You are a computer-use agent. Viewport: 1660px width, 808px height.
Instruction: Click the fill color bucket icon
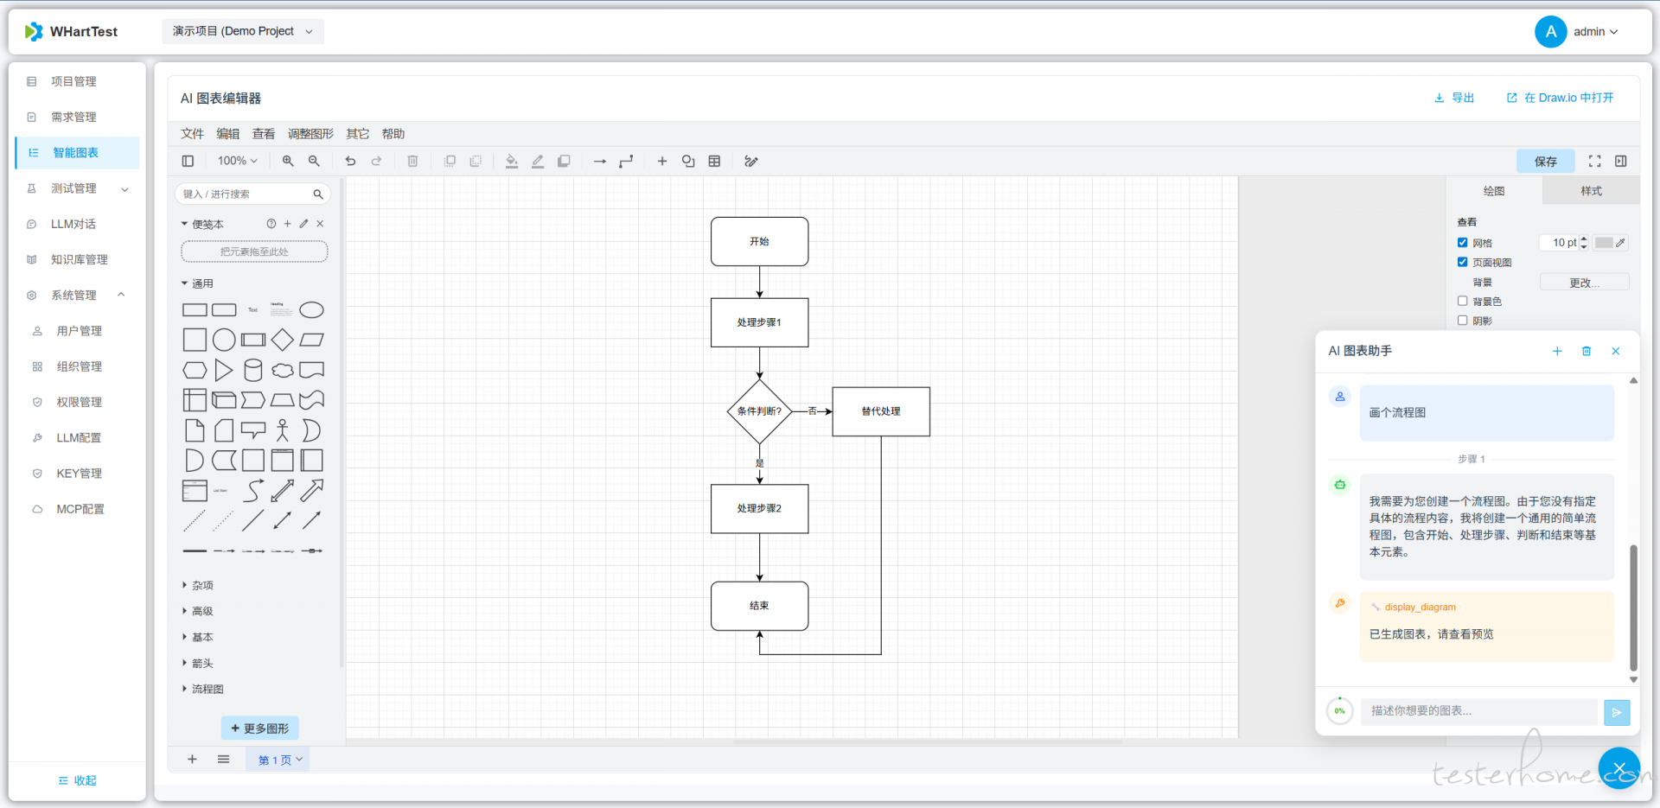pos(512,161)
